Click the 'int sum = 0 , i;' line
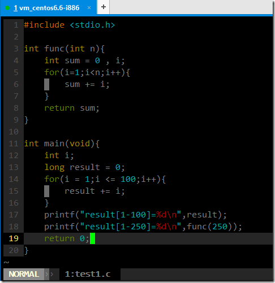Viewport: 275px width, 283px height. pyautogui.click(x=84, y=60)
